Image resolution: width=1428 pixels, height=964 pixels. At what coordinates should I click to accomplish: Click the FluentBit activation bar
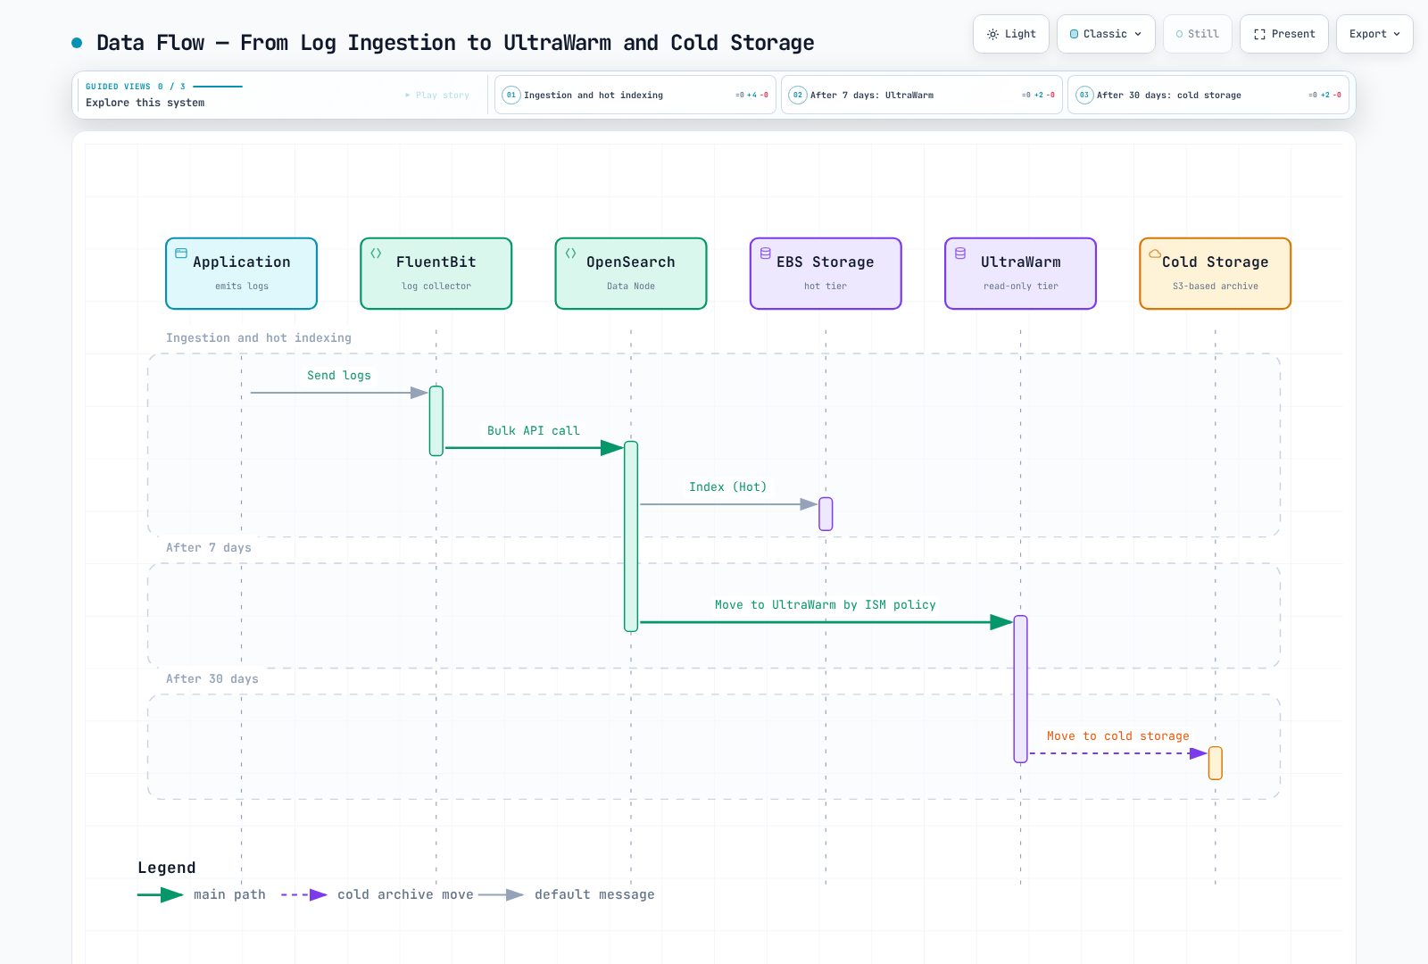click(x=436, y=420)
